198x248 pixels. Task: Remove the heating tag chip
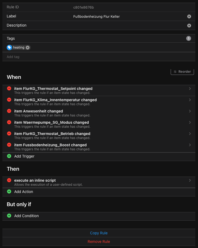point(28,48)
